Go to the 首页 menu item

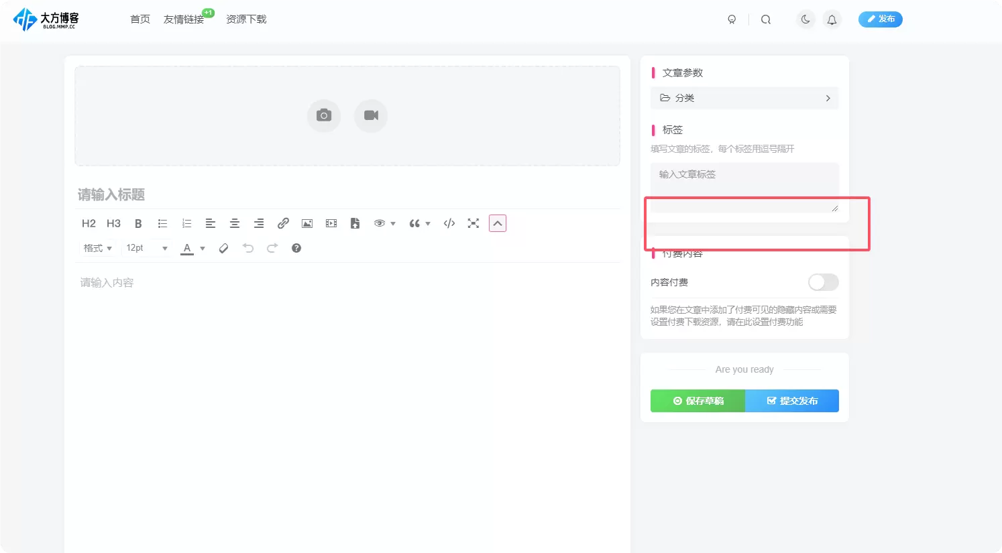tap(140, 19)
